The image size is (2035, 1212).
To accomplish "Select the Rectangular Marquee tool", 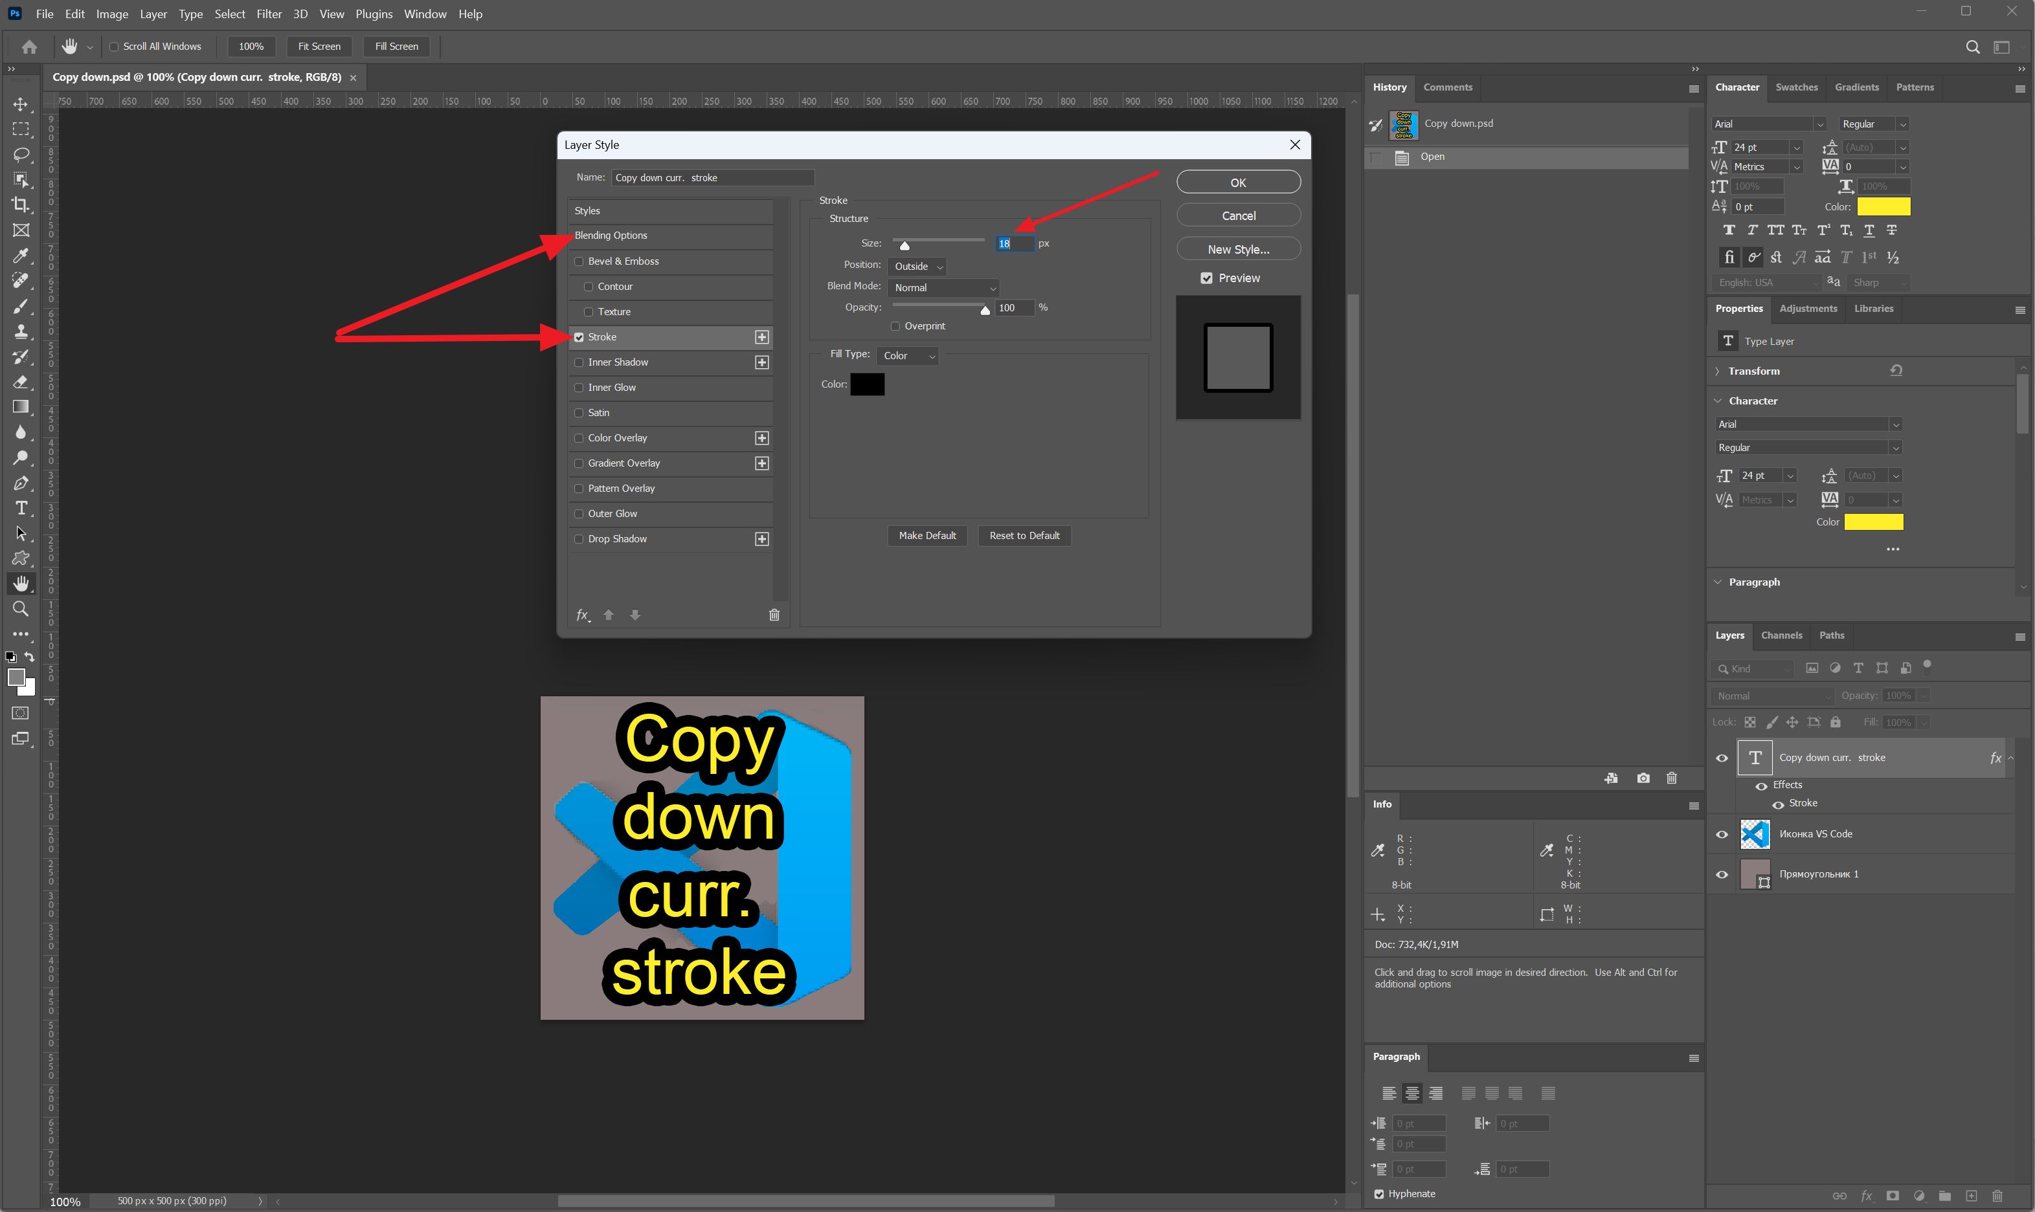I will coord(21,129).
